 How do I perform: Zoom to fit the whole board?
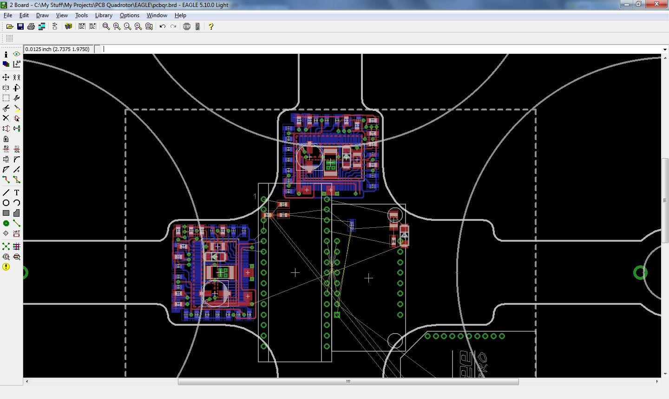[x=105, y=26]
